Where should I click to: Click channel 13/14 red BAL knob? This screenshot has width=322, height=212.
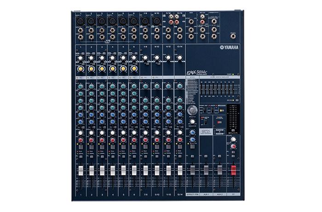coord(180,140)
